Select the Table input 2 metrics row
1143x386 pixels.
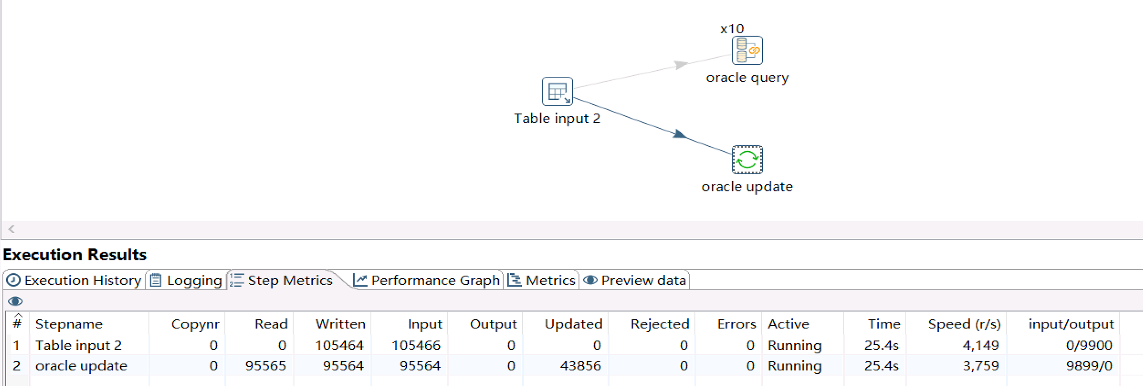pyautogui.click(x=78, y=345)
